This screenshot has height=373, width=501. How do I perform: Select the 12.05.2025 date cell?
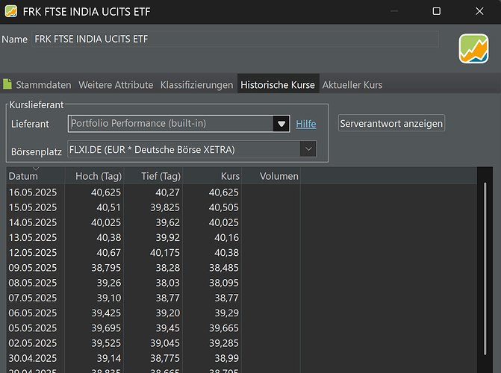click(x=33, y=253)
